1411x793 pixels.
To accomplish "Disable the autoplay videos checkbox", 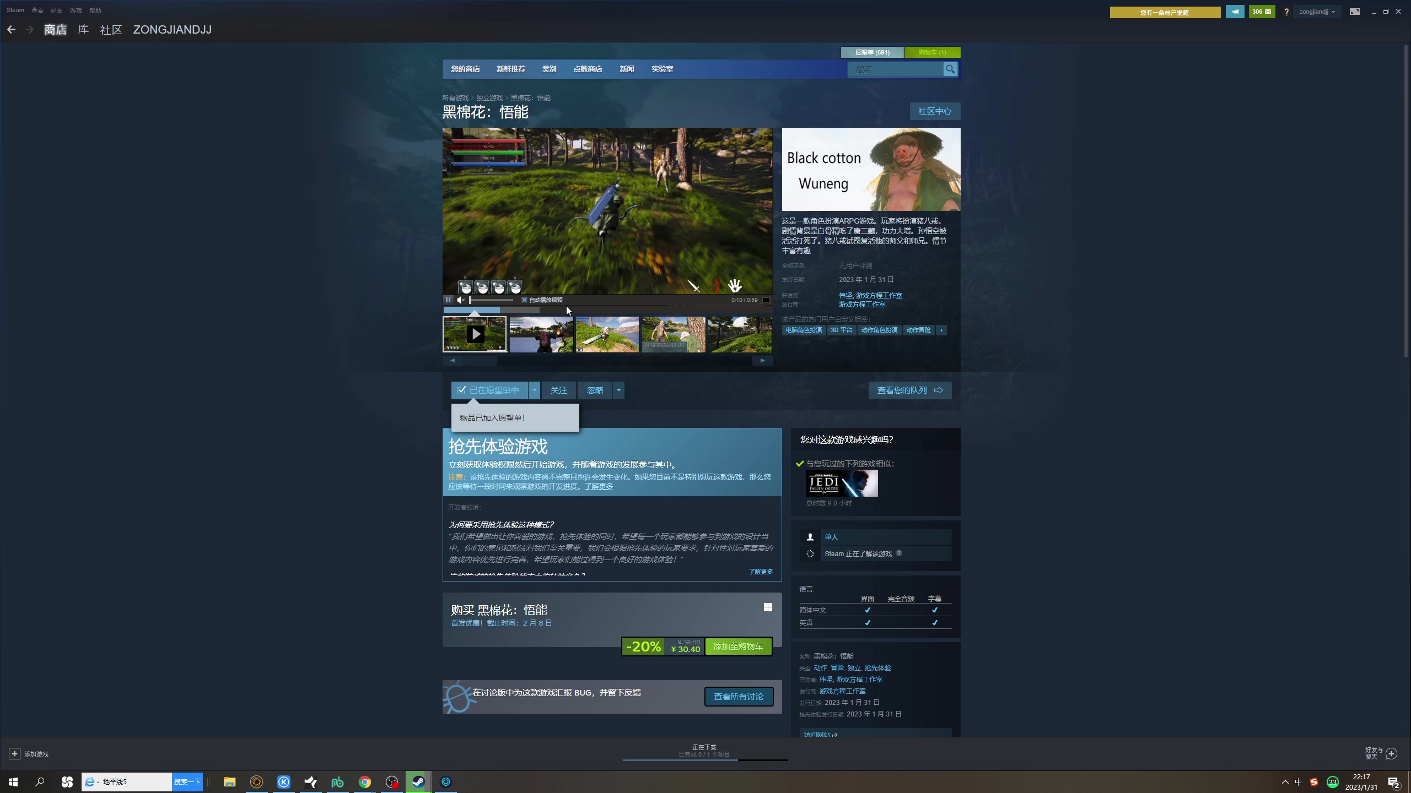I will [x=524, y=300].
